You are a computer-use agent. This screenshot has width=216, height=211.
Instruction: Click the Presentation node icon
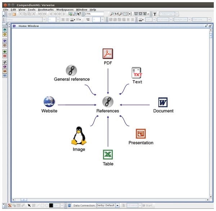coord(141,134)
